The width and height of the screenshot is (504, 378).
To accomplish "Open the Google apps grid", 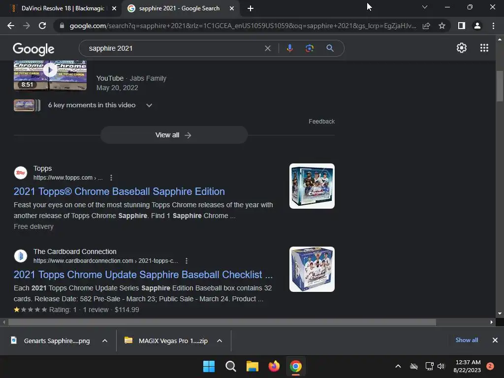I will click(x=484, y=48).
